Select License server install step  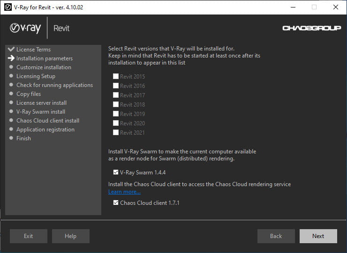41,103
